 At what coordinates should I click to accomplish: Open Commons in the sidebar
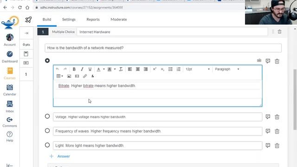tap(10, 122)
